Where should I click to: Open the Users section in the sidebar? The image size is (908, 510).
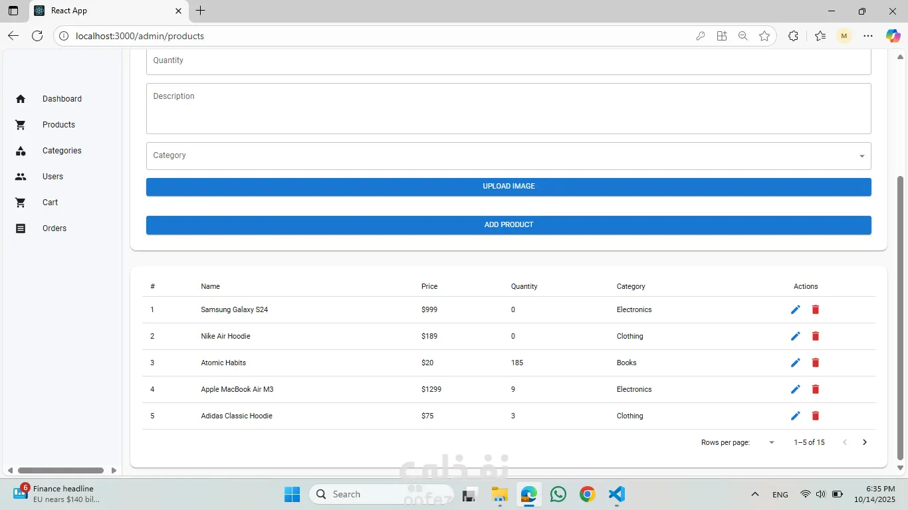pos(62,177)
